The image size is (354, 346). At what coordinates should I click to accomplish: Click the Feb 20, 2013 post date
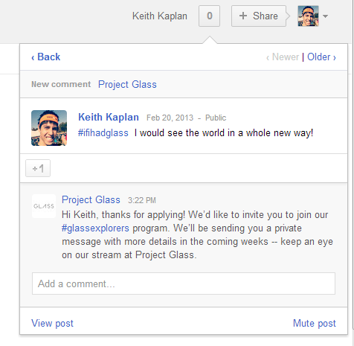point(170,118)
